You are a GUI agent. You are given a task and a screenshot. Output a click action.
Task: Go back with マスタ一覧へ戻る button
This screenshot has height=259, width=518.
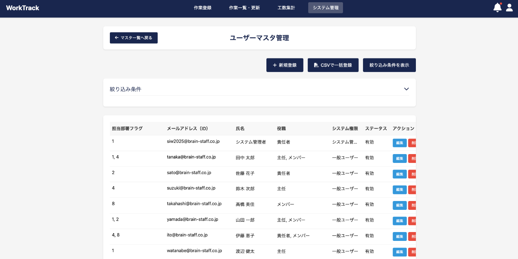(134, 38)
